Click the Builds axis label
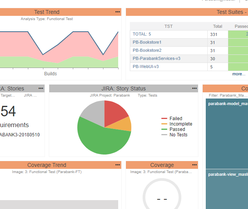 tap(50, 74)
